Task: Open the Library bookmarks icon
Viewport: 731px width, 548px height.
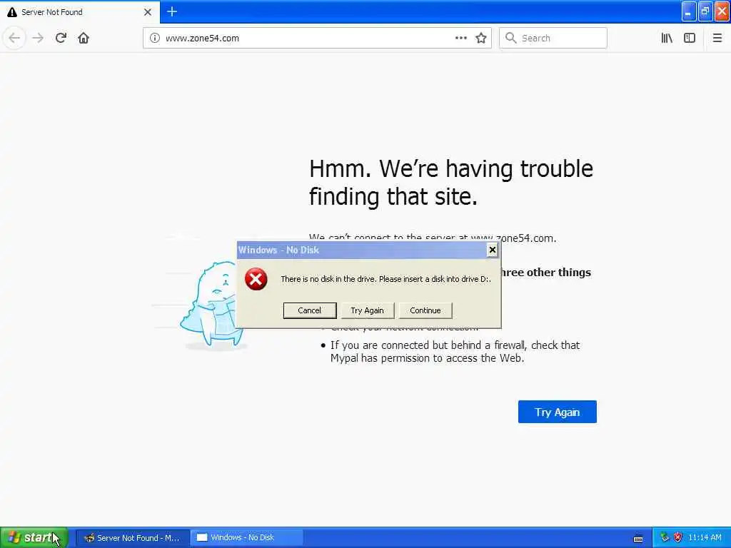Action: coord(667,38)
